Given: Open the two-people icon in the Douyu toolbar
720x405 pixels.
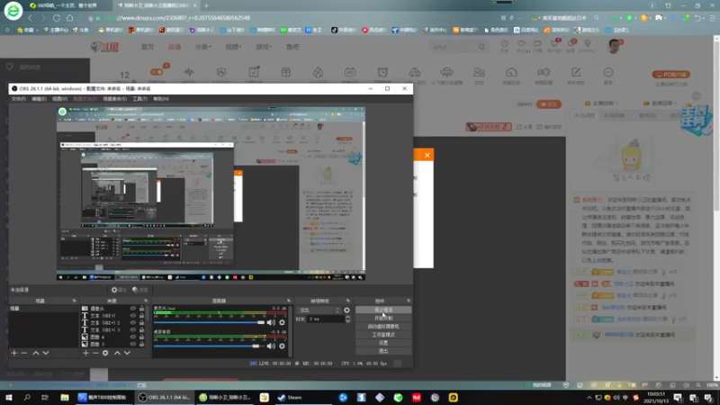Looking at the screenshot, I should (x=479, y=72).
